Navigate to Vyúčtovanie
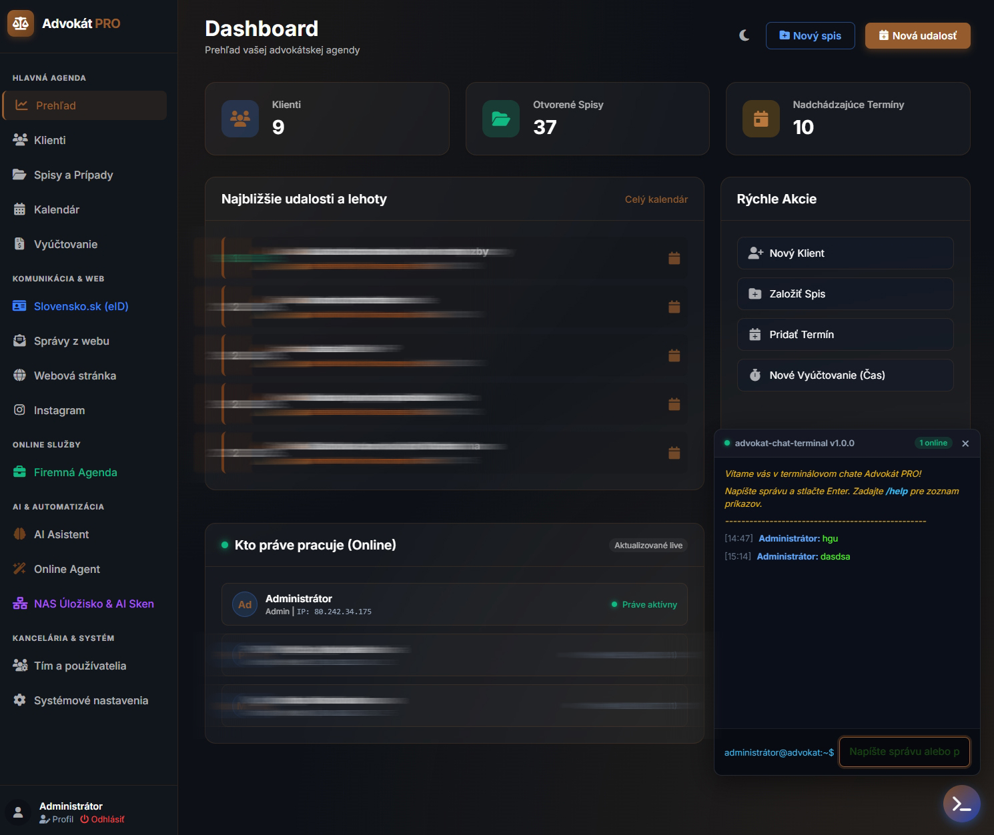994x835 pixels. (84, 244)
